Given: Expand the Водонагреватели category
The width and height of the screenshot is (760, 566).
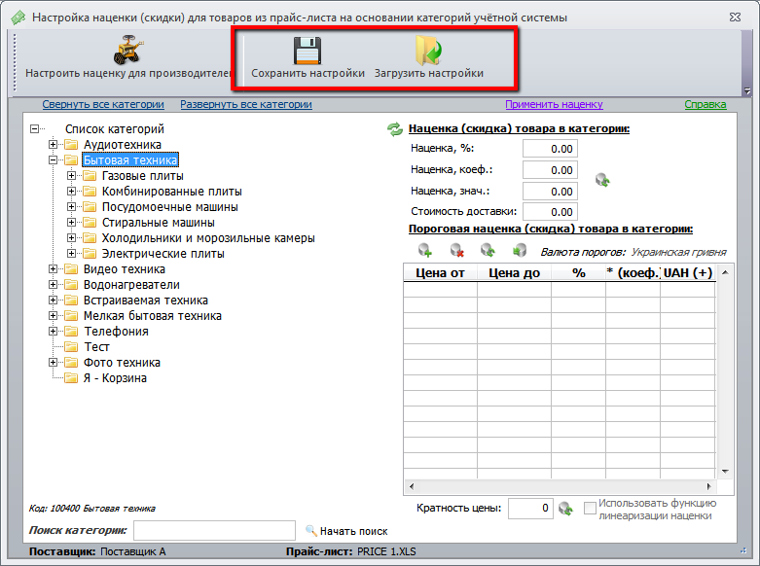Looking at the screenshot, I should 53,284.
